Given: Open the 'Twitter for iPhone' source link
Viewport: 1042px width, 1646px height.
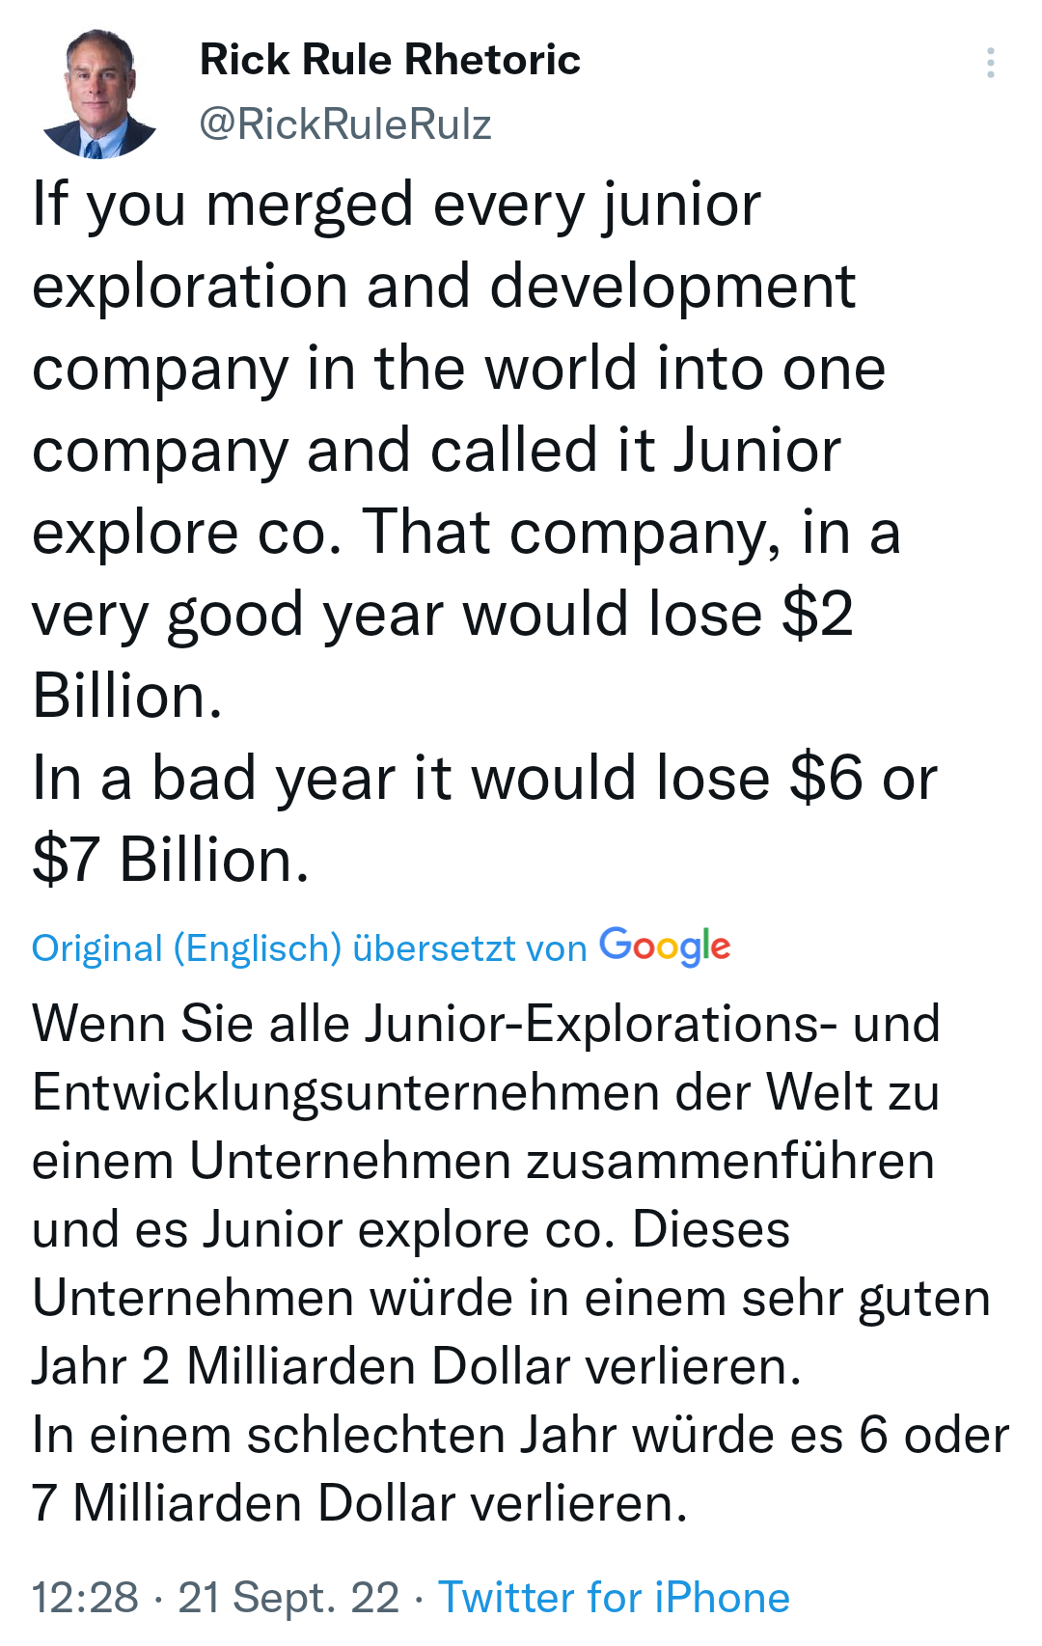Looking at the screenshot, I should coord(614,1597).
